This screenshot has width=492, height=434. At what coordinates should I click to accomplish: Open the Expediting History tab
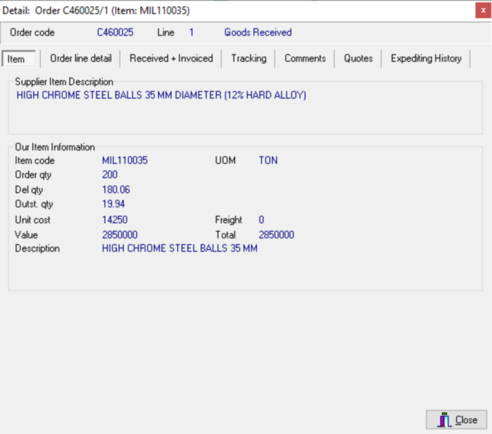click(426, 59)
